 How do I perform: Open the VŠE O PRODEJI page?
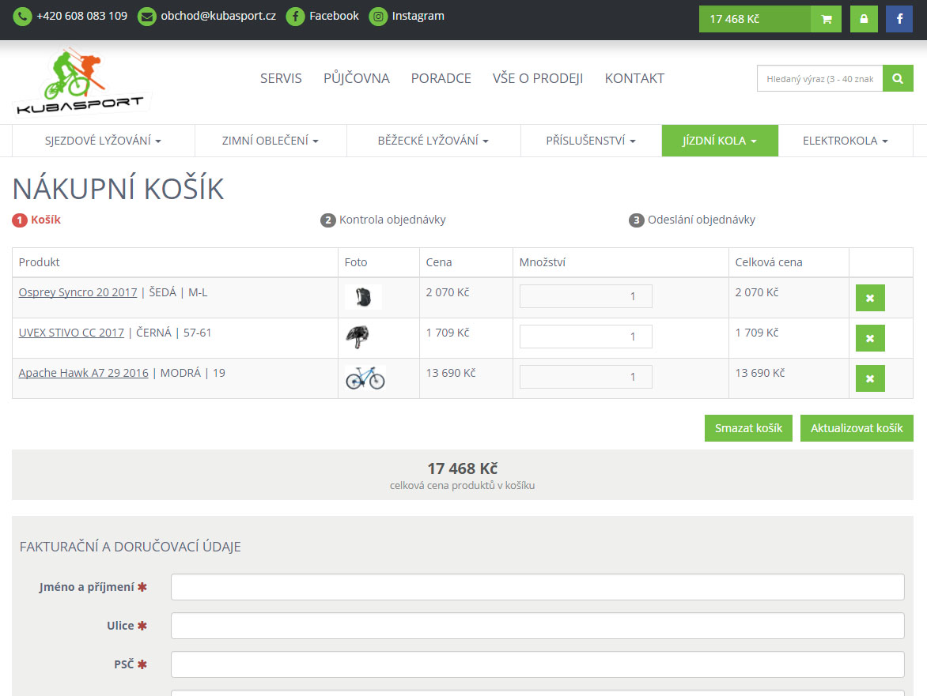pyautogui.click(x=538, y=78)
